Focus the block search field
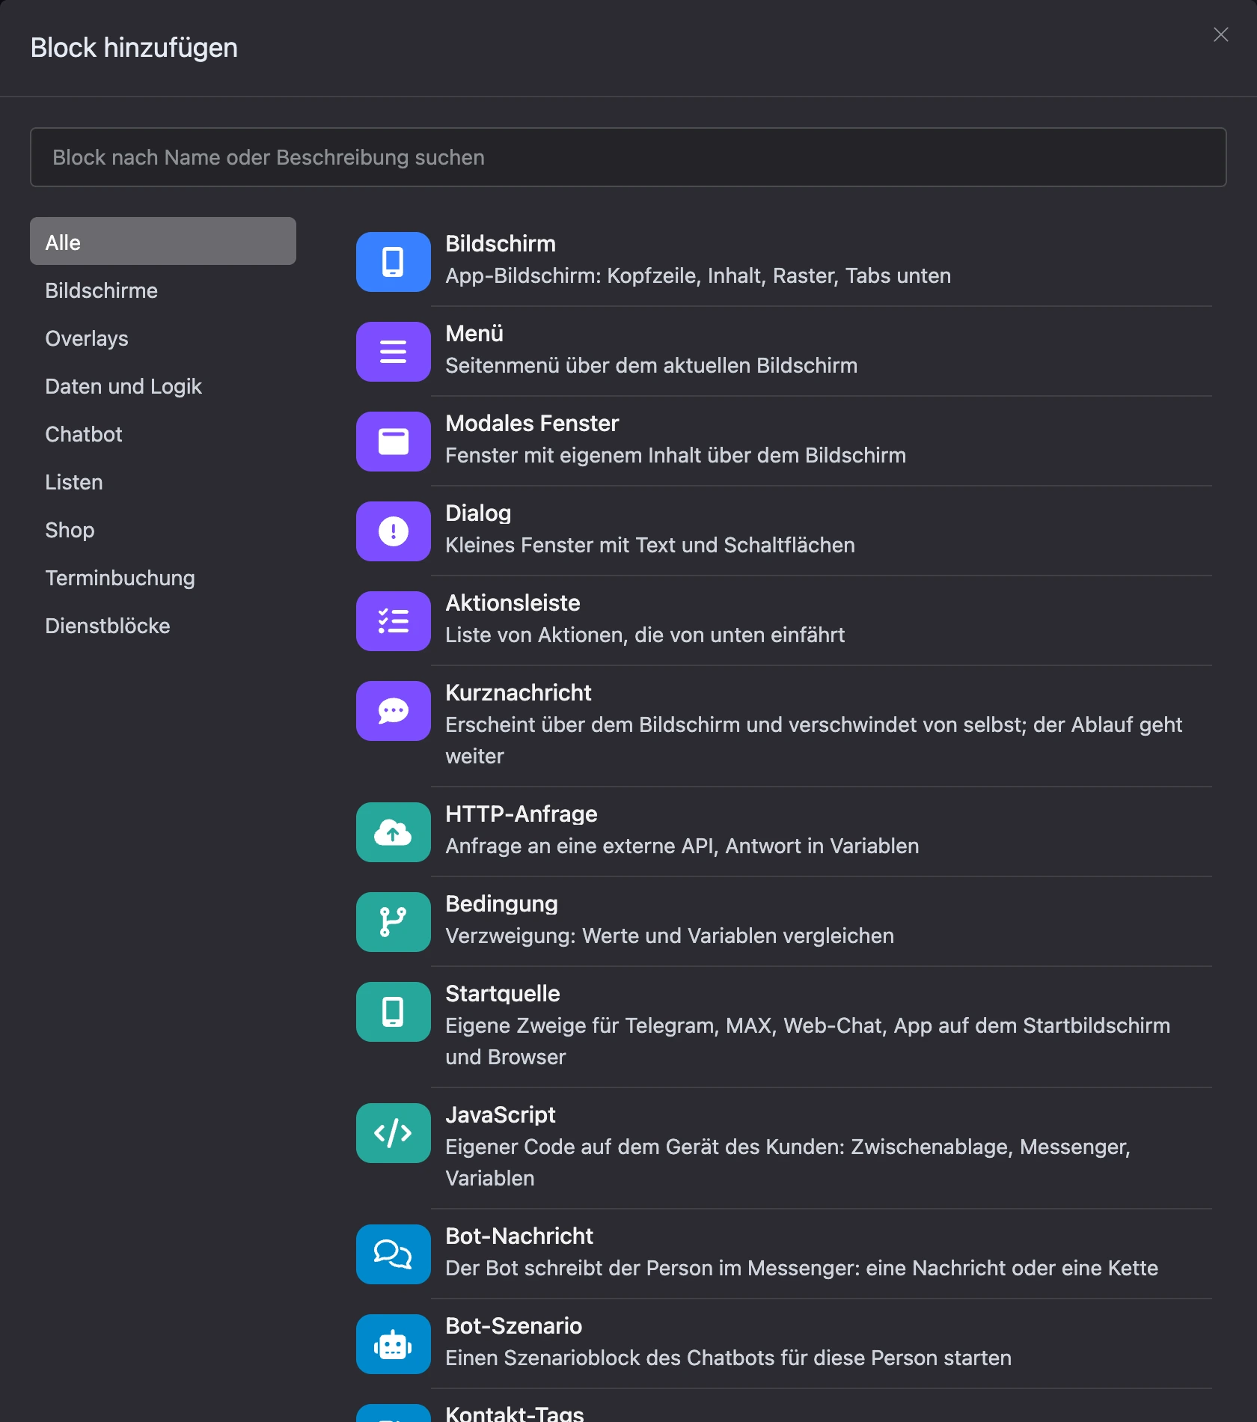Screen dimensions: 1257x1422 (x=628, y=157)
